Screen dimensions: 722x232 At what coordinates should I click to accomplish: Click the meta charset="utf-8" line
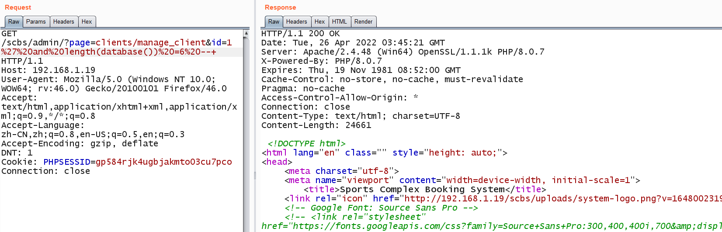tap(342, 171)
